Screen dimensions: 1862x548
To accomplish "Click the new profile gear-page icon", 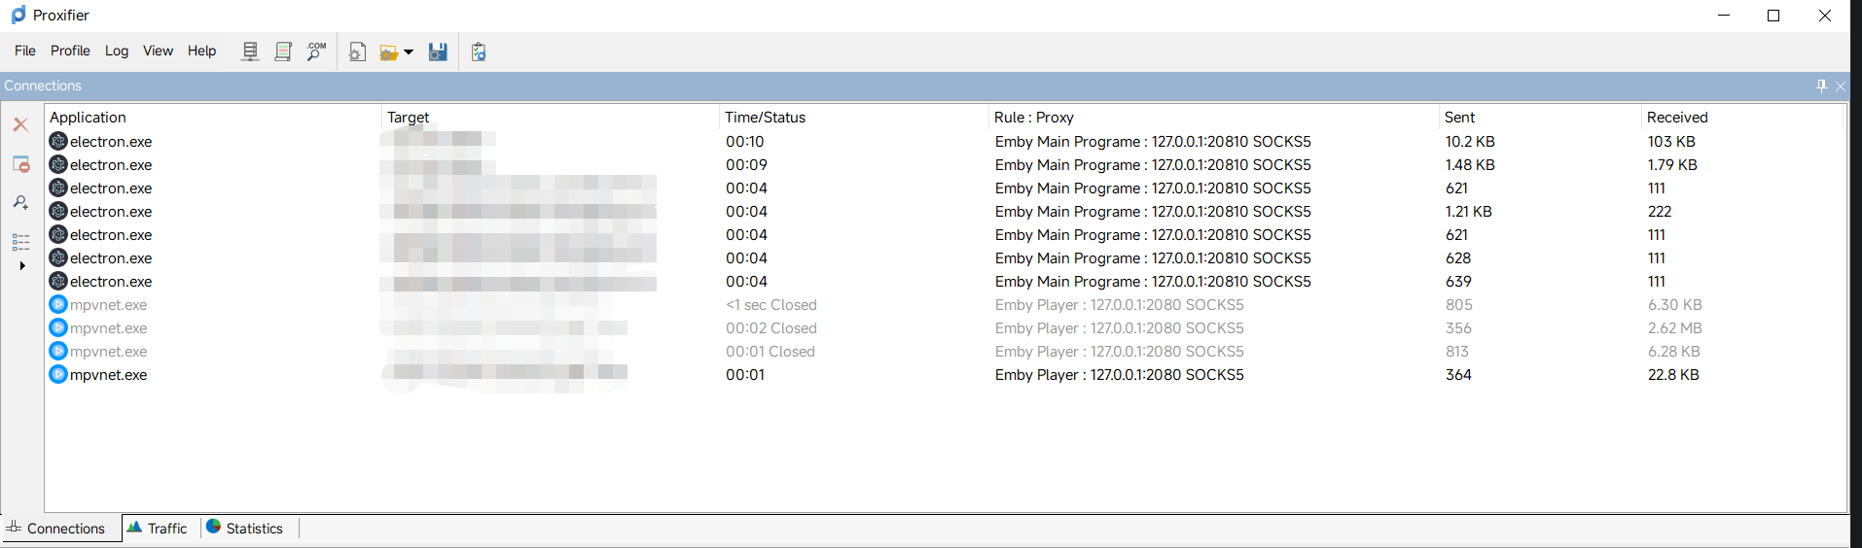I will pyautogui.click(x=357, y=52).
